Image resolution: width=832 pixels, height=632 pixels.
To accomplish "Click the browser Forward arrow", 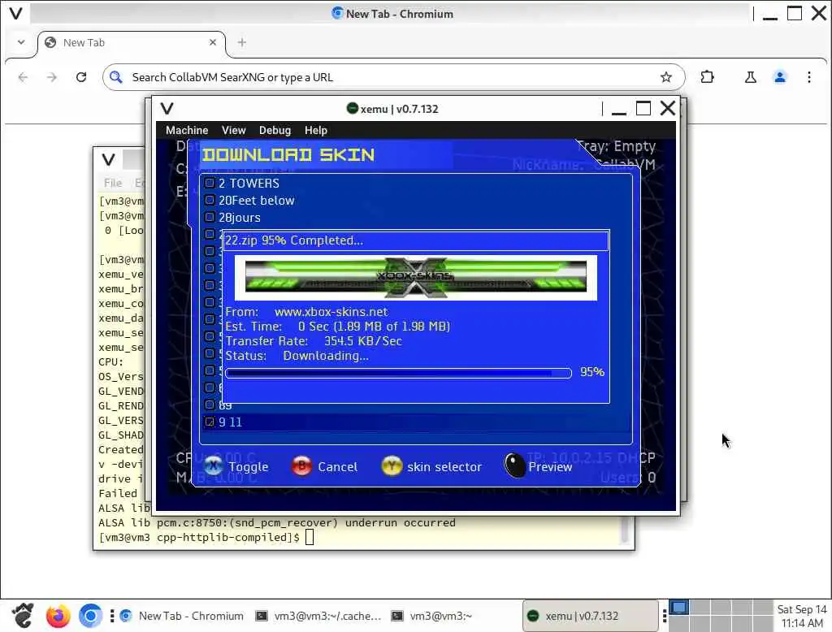I will click(51, 77).
